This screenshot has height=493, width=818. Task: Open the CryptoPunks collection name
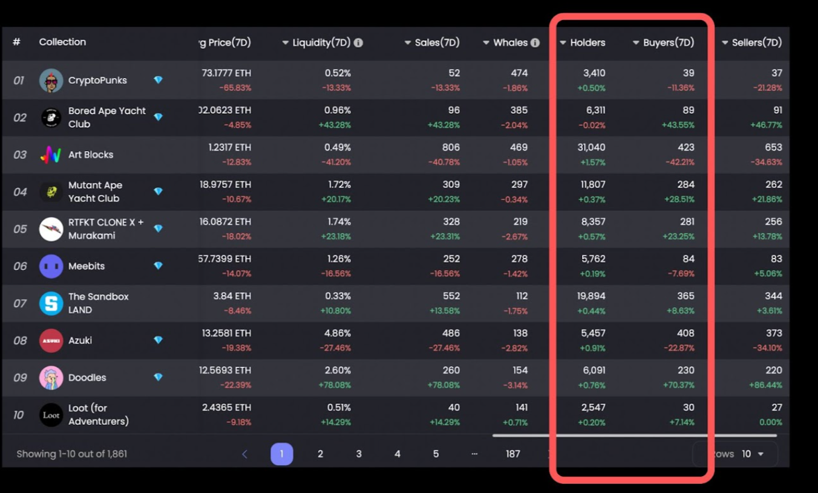pyautogui.click(x=97, y=80)
